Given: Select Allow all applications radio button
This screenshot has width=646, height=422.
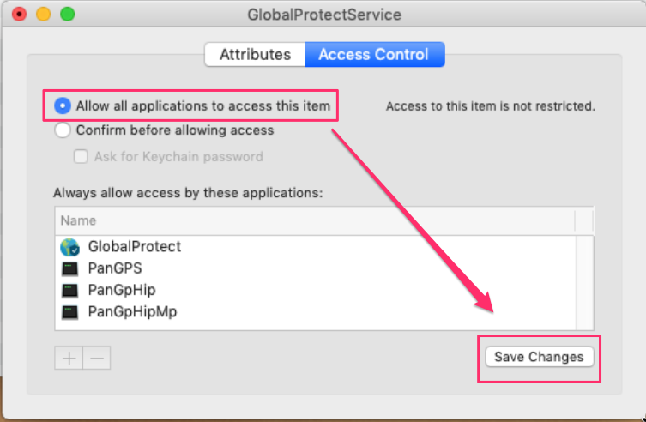Looking at the screenshot, I should [63, 106].
